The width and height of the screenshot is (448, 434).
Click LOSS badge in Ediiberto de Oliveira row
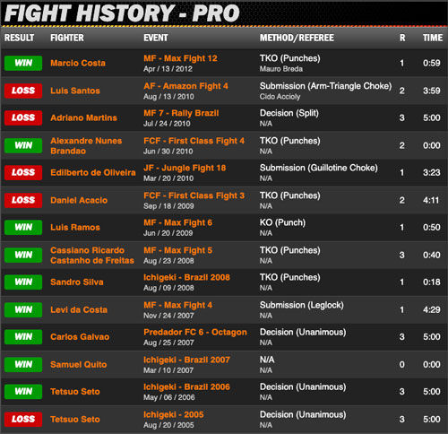click(23, 172)
